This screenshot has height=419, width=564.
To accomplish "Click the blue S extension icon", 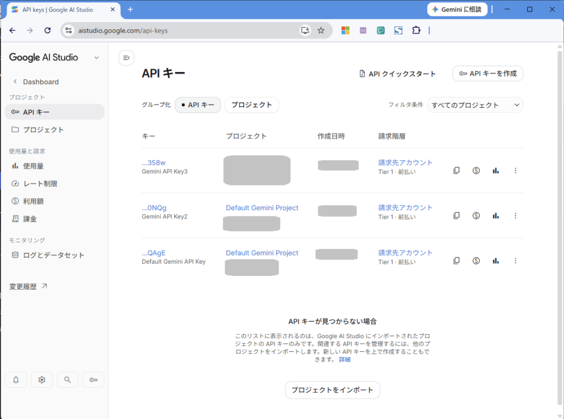I will [398, 31].
